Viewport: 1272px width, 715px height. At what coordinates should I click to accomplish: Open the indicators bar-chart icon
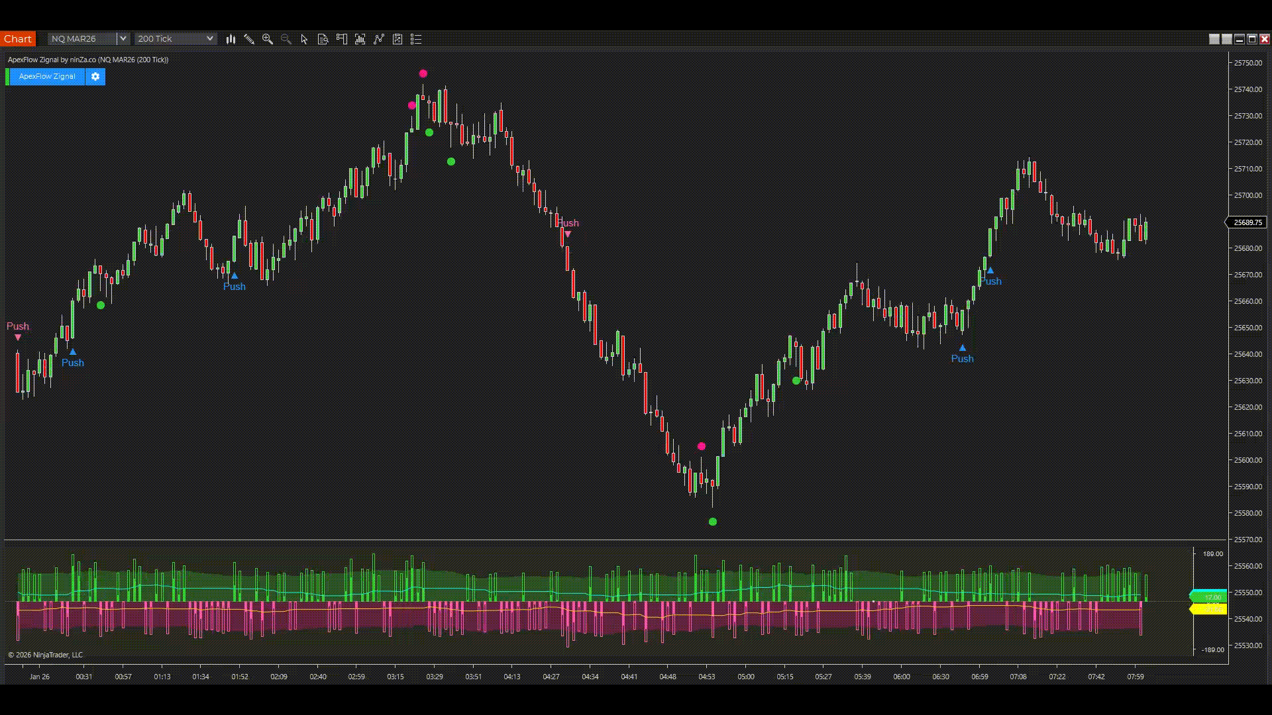point(360,39)
